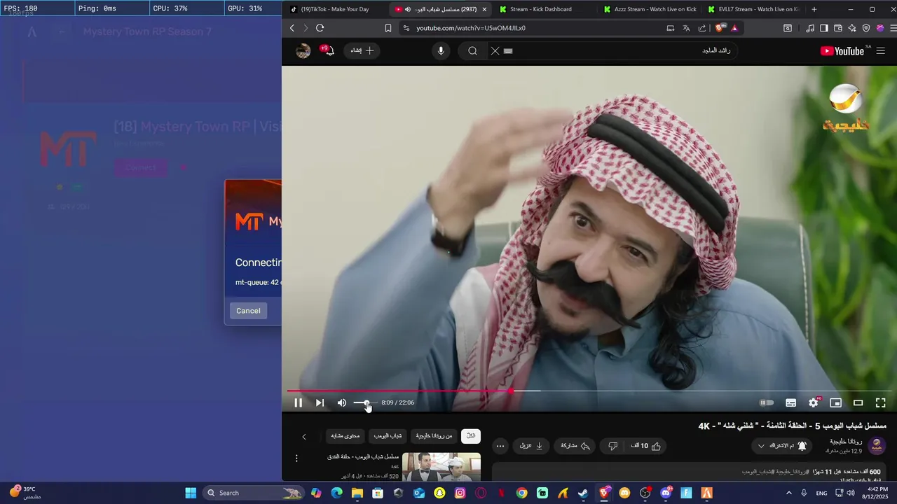Download the video (تنزيل)

[531, 446]
